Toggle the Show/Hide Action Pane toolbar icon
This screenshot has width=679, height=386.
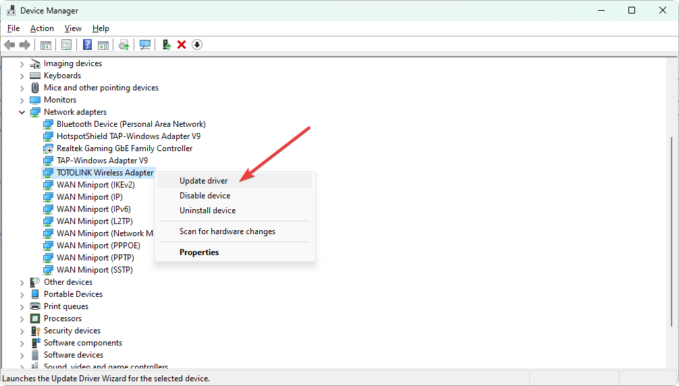pos(103,45)
